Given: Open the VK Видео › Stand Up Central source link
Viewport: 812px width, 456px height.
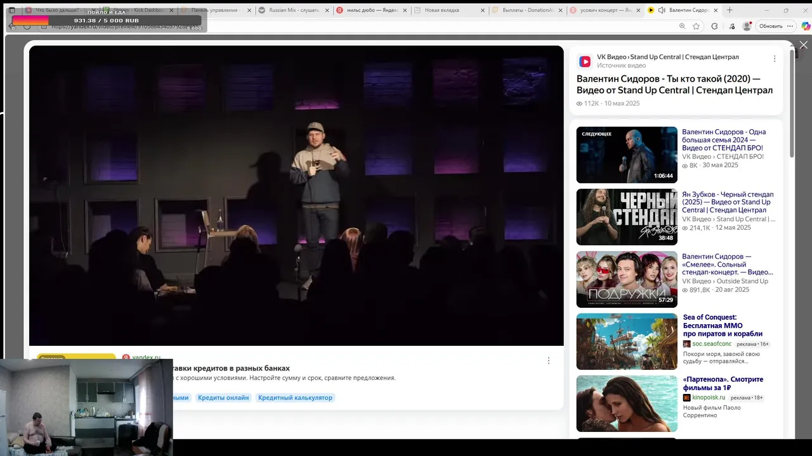Looking at the screenshot, I should point(668,57).
